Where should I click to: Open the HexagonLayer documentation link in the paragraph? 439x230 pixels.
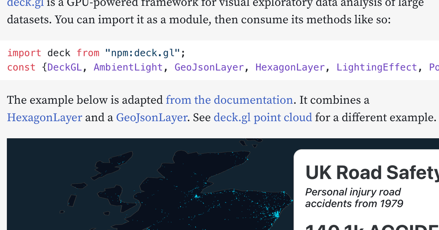(44, 118)
